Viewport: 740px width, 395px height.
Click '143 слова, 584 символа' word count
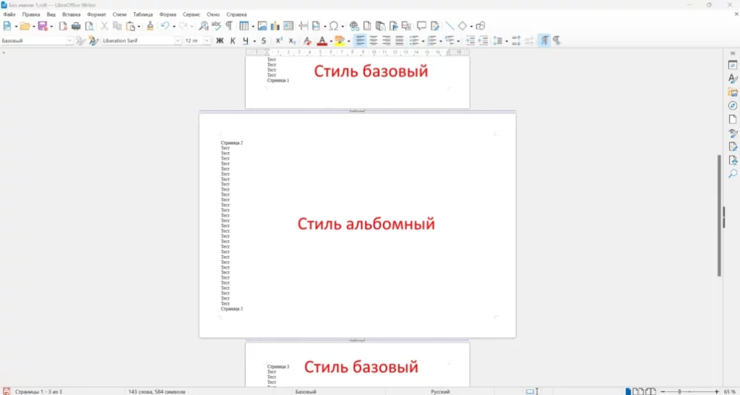157,391
